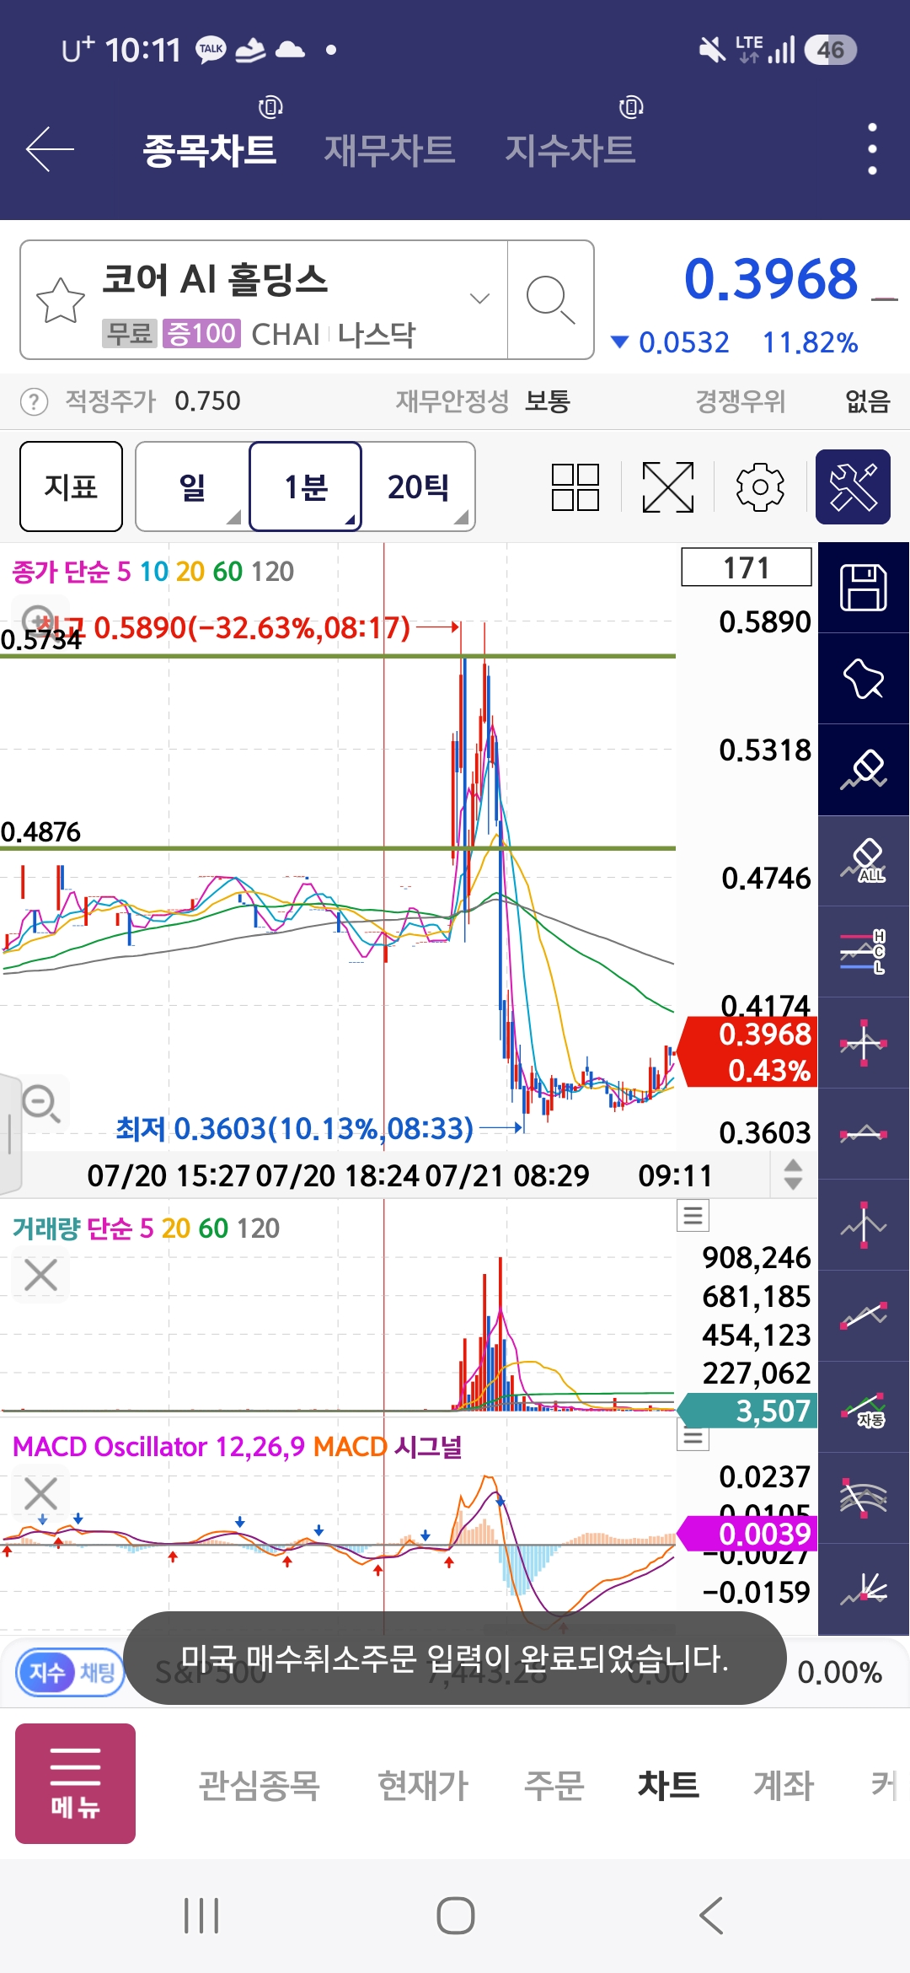The image size is (910, 1973).
Task: Open chart settings gear
Action: tap(760, 487)
